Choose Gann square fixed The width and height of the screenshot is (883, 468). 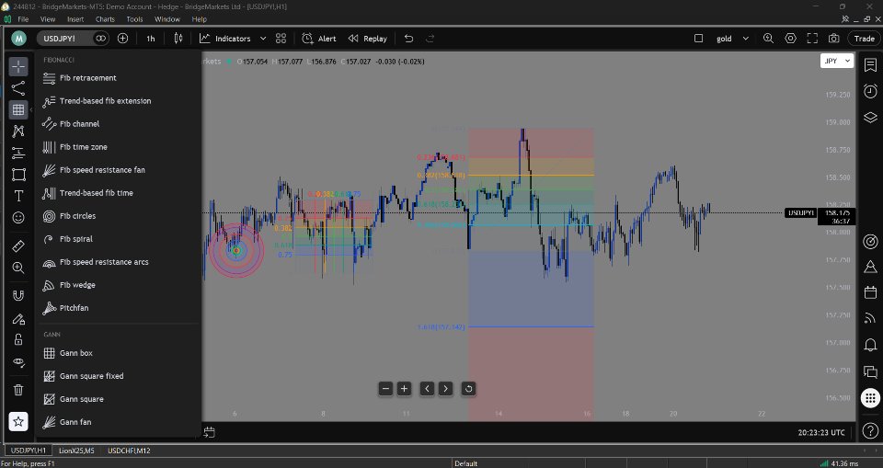tap(119, 376)
